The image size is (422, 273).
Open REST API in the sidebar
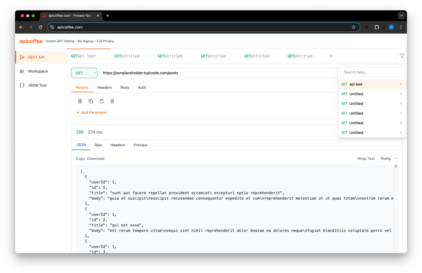click(x=41, y=57)
